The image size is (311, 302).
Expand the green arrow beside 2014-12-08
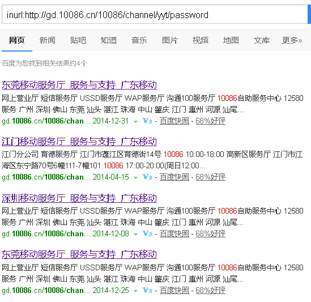(x=135, y=235)
